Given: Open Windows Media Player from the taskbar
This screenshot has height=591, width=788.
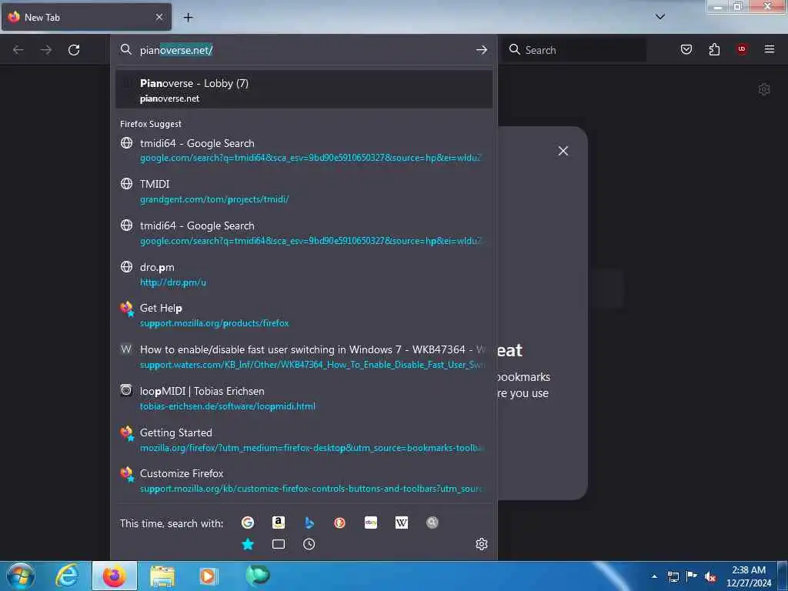Looking at the screenshot, I should [x=208, y=576].
